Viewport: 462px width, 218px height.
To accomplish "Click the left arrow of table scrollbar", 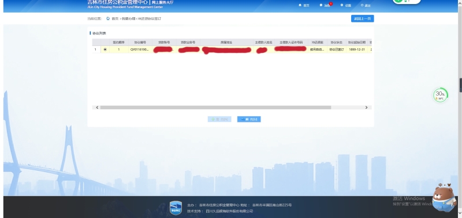I will click(97, 108).
